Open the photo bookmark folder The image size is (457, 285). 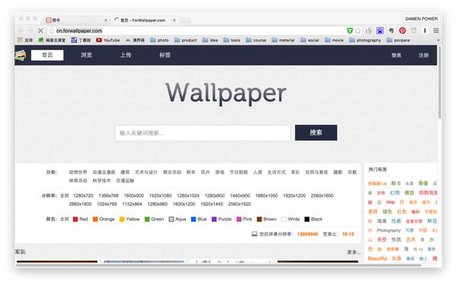pos(159,40)
